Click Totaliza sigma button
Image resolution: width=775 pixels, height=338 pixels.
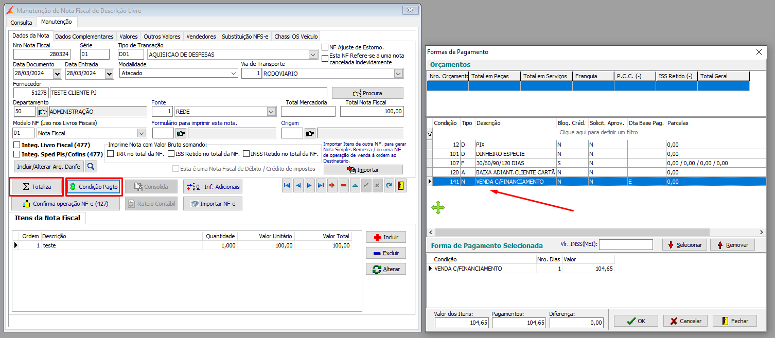[37, 186]
